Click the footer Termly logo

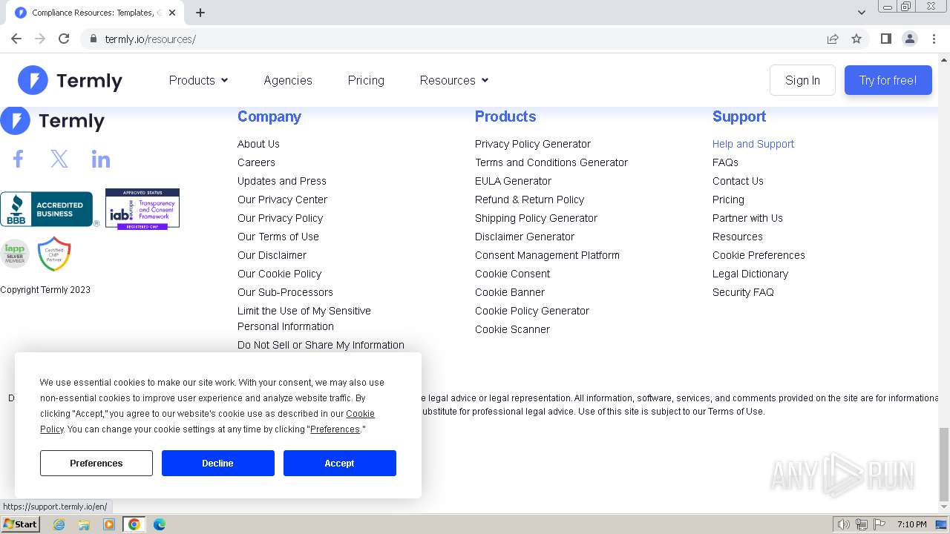[53, 120]
